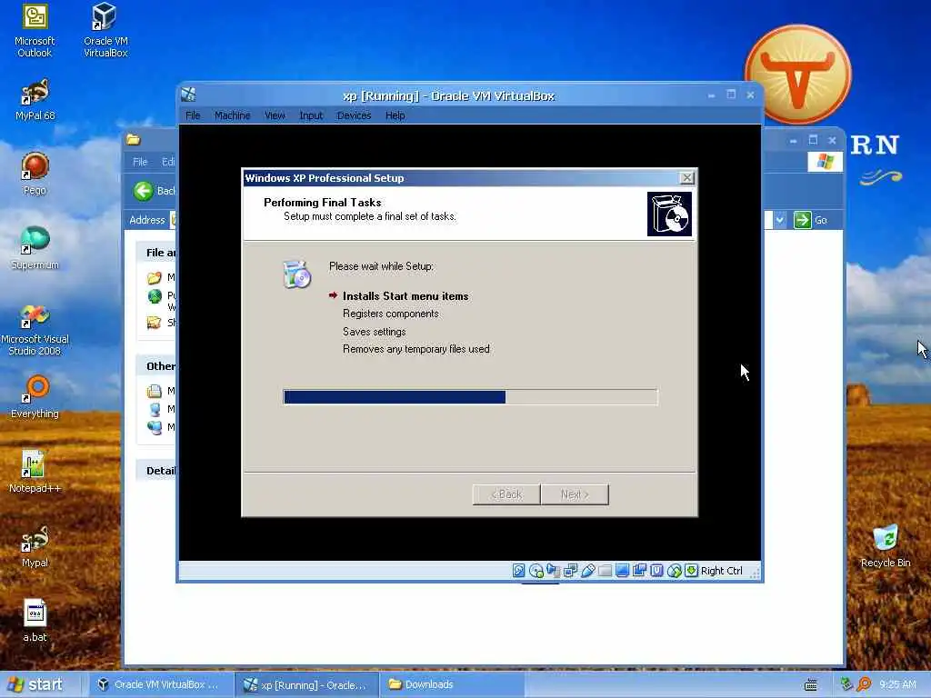931x698 pixels.
Task: Click the display monitor icon in VirtualBox status bar
Action: click(x=622, y=571)
